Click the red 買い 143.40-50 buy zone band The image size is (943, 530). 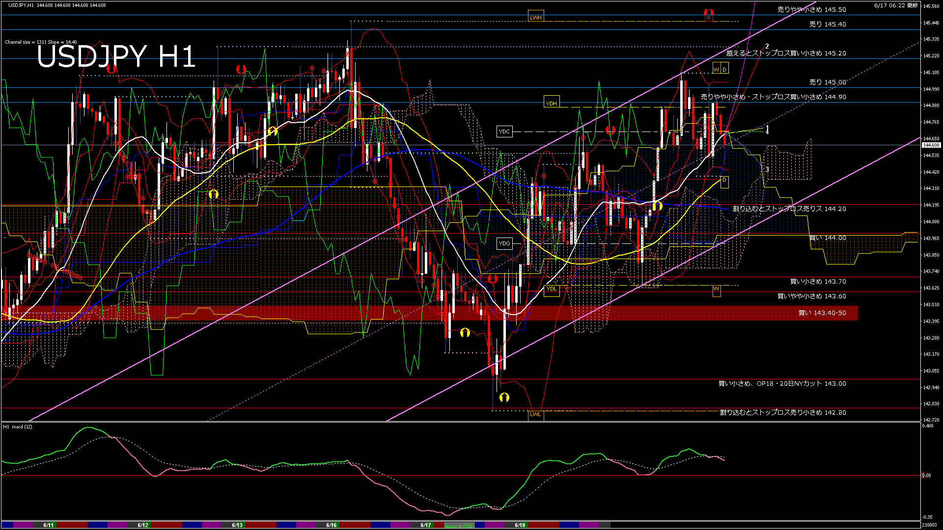[822, 313]
